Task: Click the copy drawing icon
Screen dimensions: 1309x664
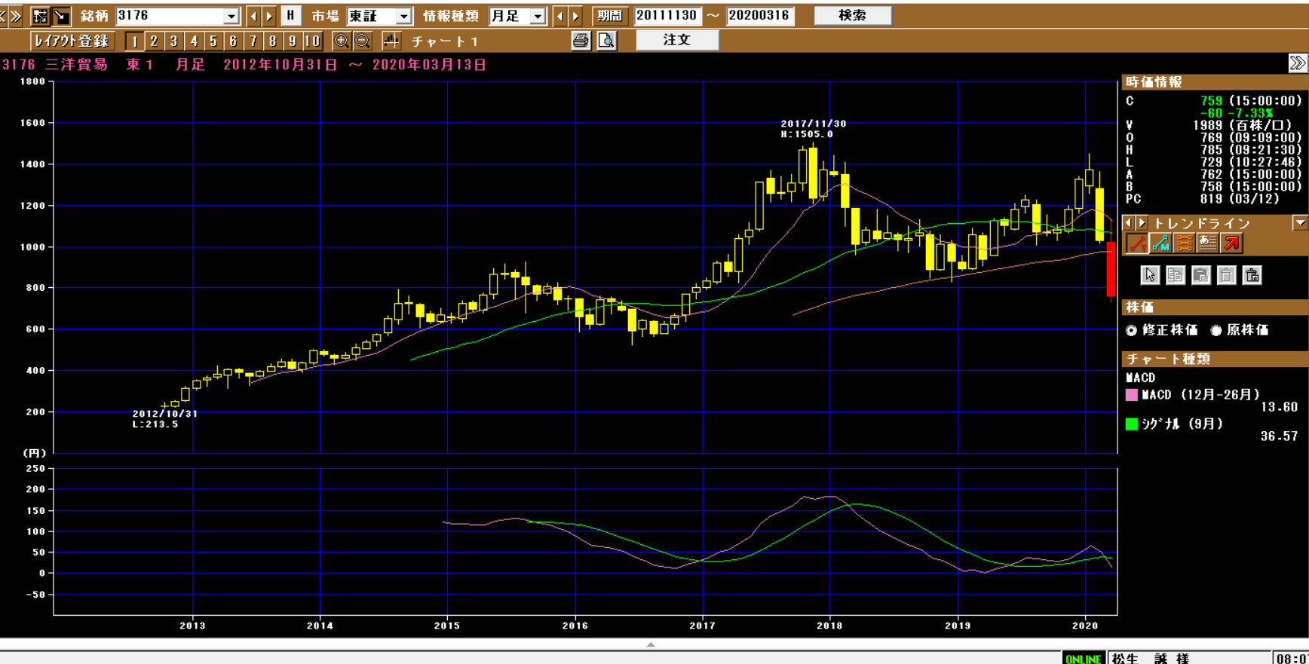Action: pos(1176,275)
